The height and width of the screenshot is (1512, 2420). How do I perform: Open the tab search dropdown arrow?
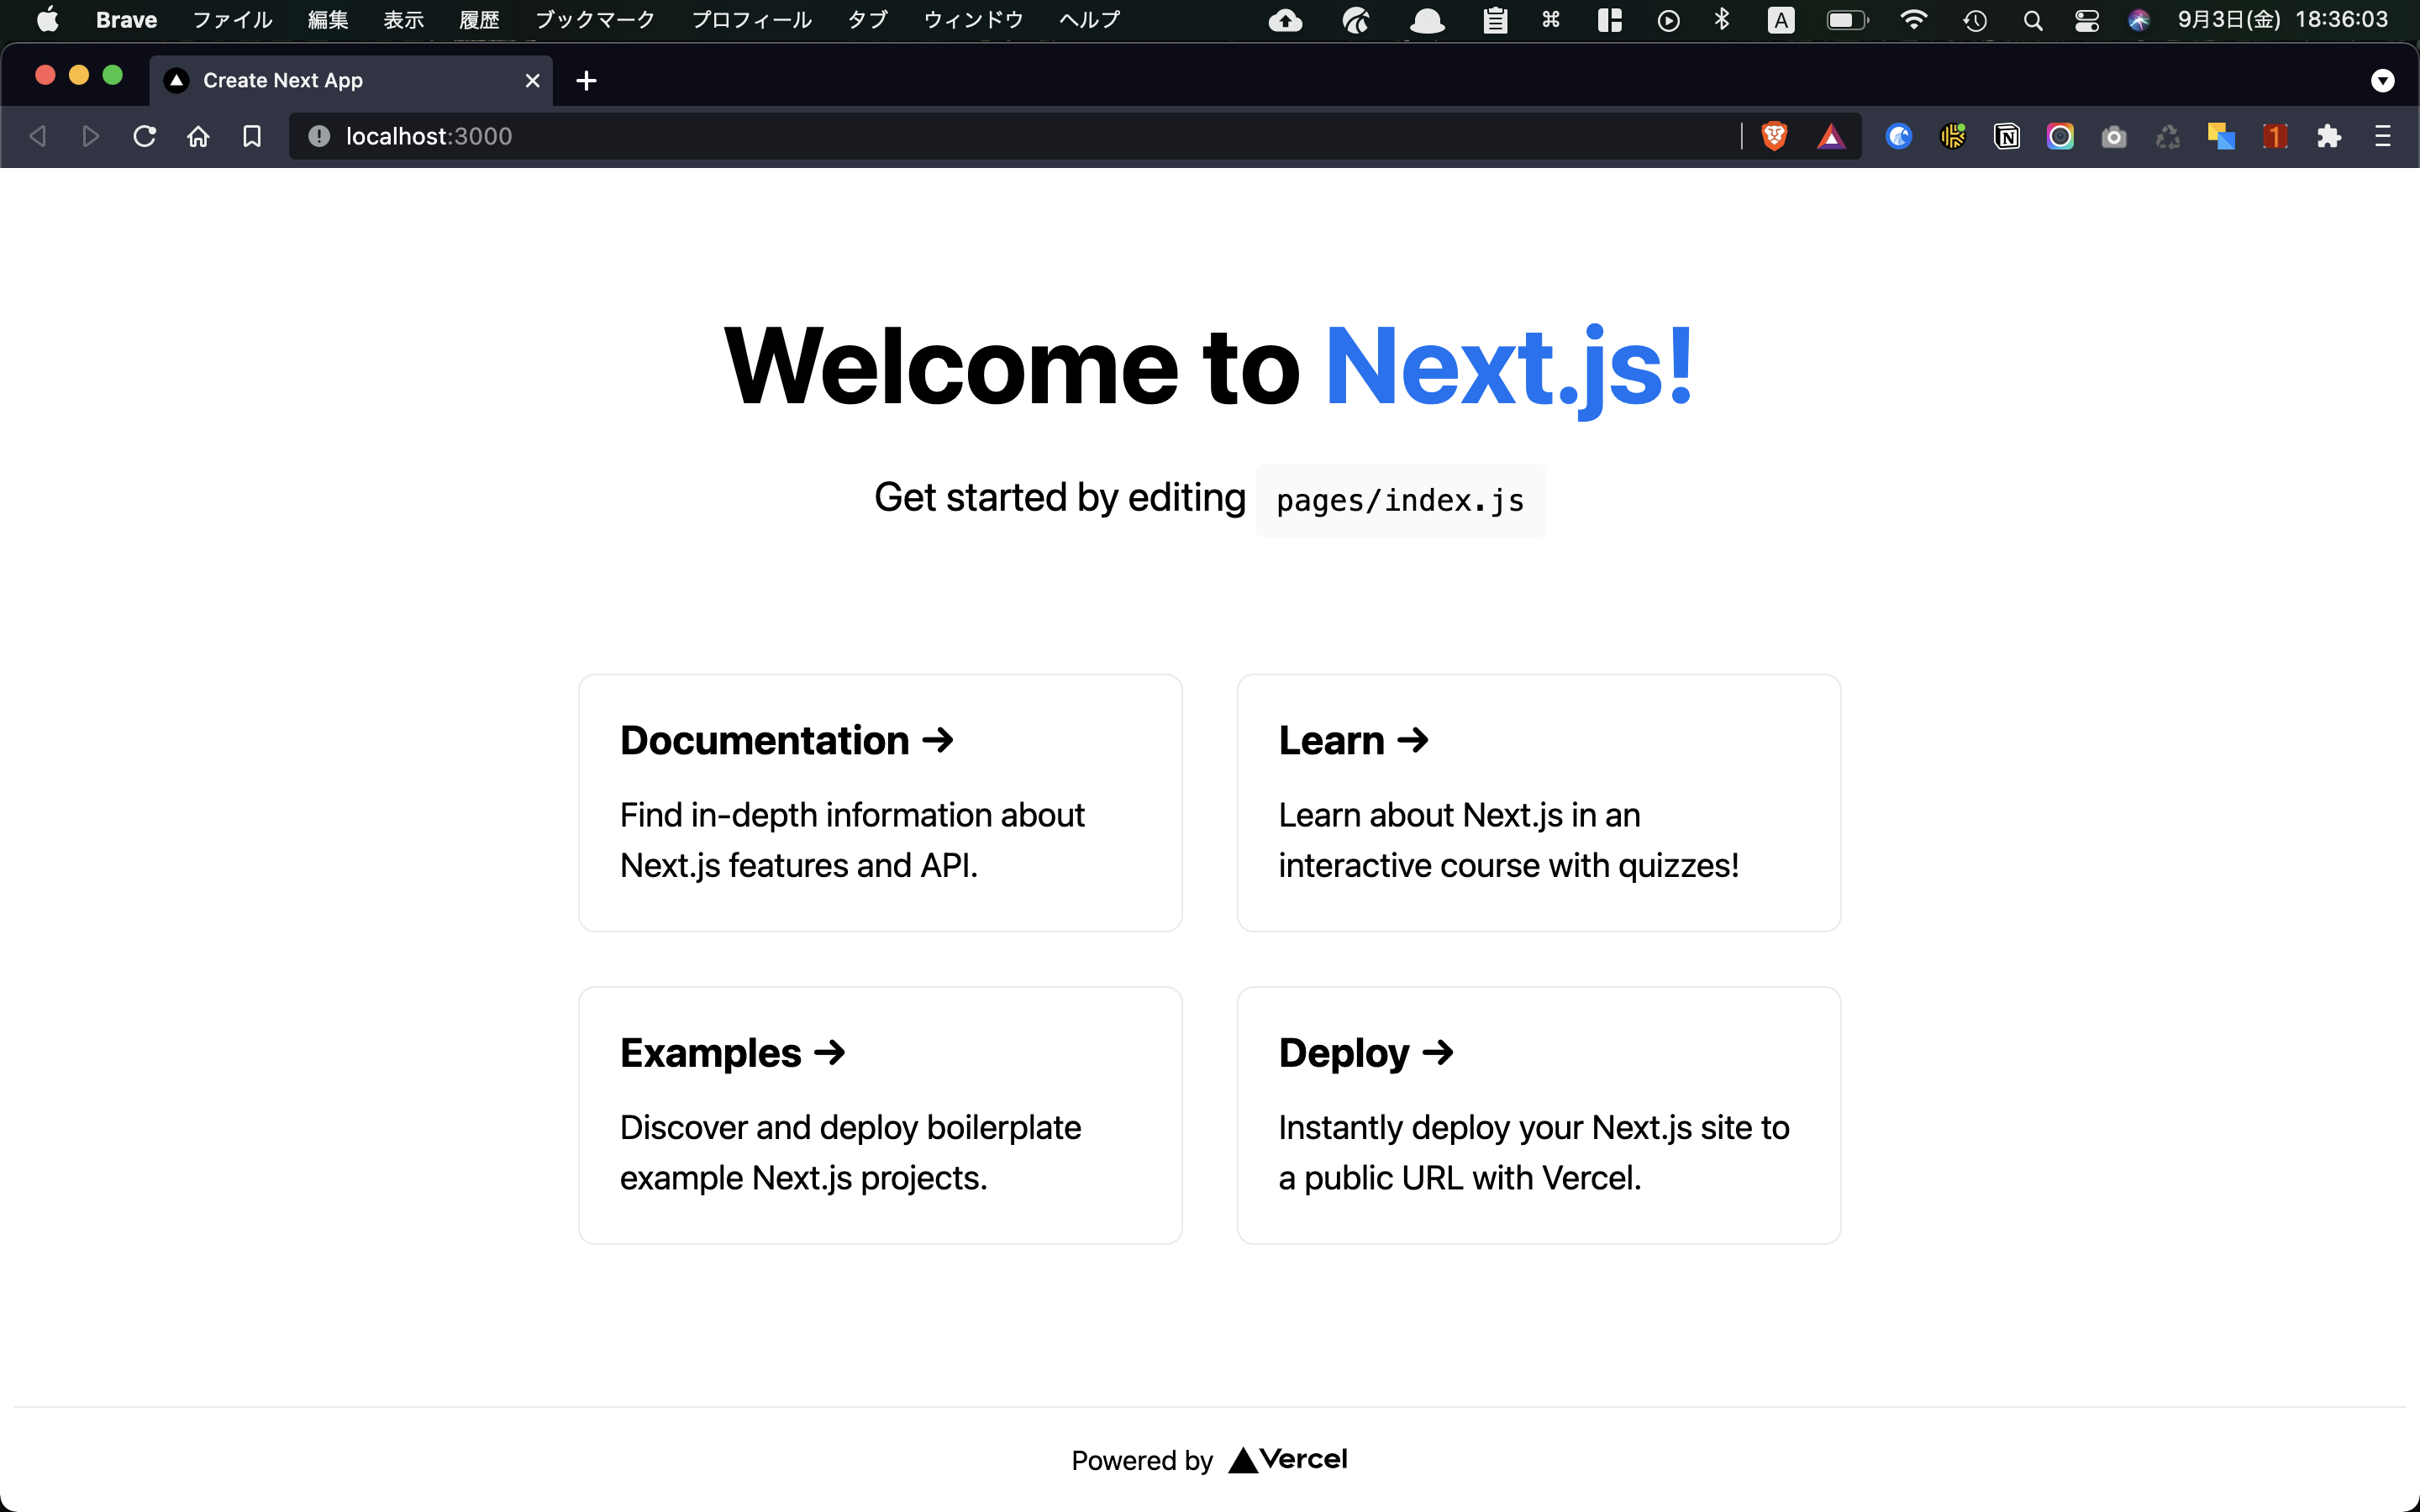[x=2383, y=81]
